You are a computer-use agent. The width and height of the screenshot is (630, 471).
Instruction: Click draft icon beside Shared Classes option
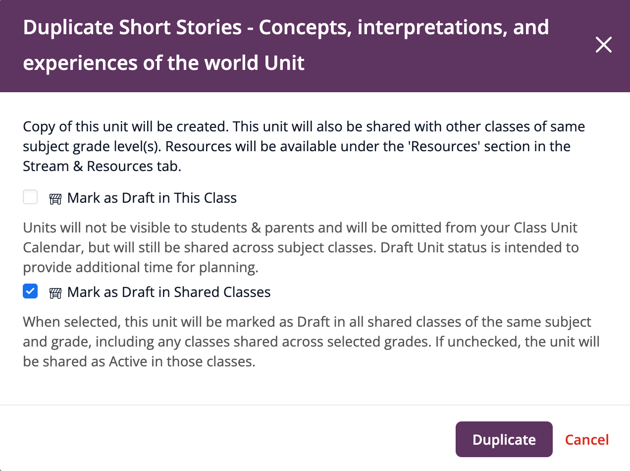[x=55, y=293]
